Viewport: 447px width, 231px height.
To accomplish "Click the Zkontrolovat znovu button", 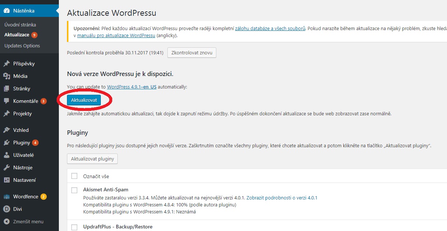I will [192, 53].
